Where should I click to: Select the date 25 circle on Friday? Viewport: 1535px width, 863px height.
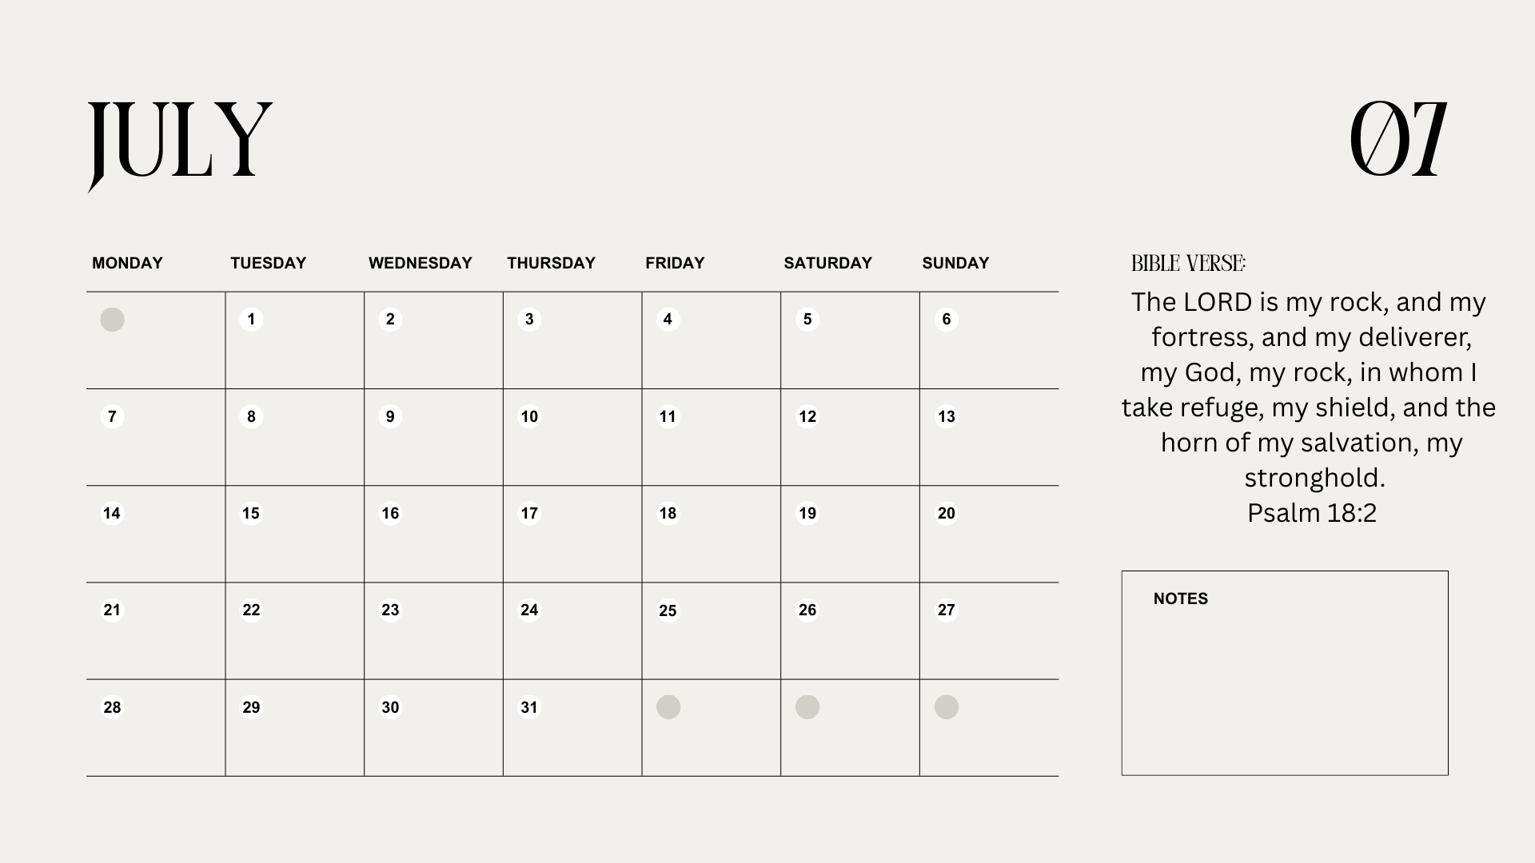[x=668, y=610]
